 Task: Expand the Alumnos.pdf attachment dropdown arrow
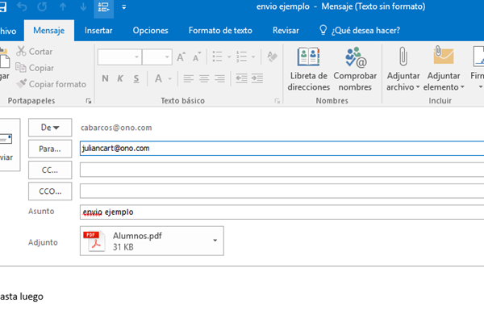pos(215,241)
